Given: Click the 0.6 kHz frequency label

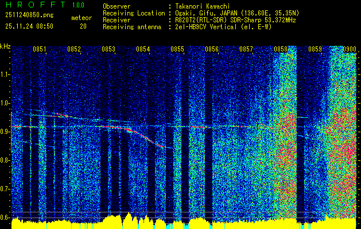Looking at the screenshot, I should [5, 218].
